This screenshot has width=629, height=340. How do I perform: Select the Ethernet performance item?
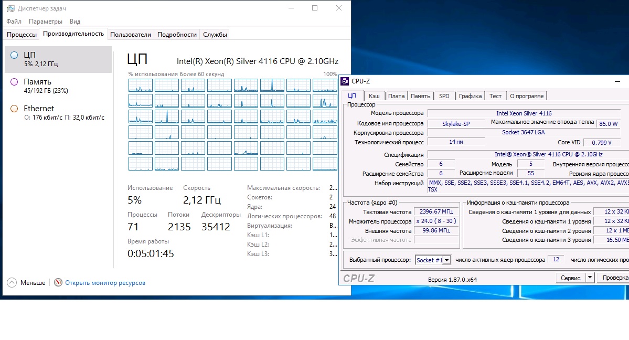[58, 113]
